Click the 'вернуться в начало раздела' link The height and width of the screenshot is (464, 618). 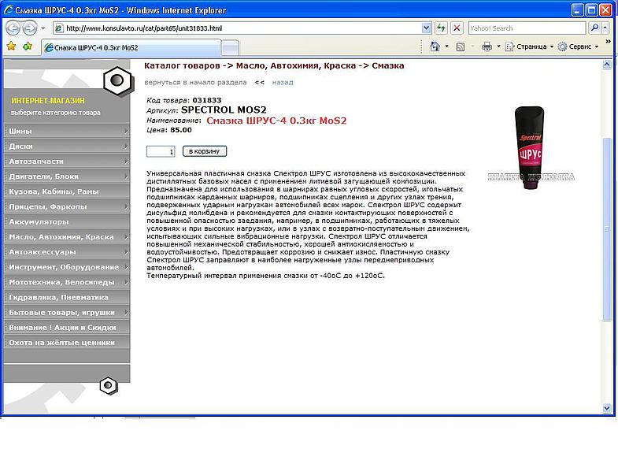point(195,83)
